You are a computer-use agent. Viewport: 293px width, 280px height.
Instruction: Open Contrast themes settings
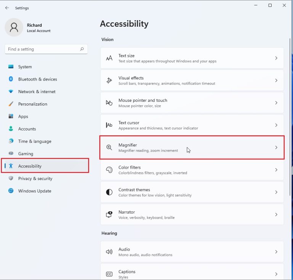coord(192,192)
